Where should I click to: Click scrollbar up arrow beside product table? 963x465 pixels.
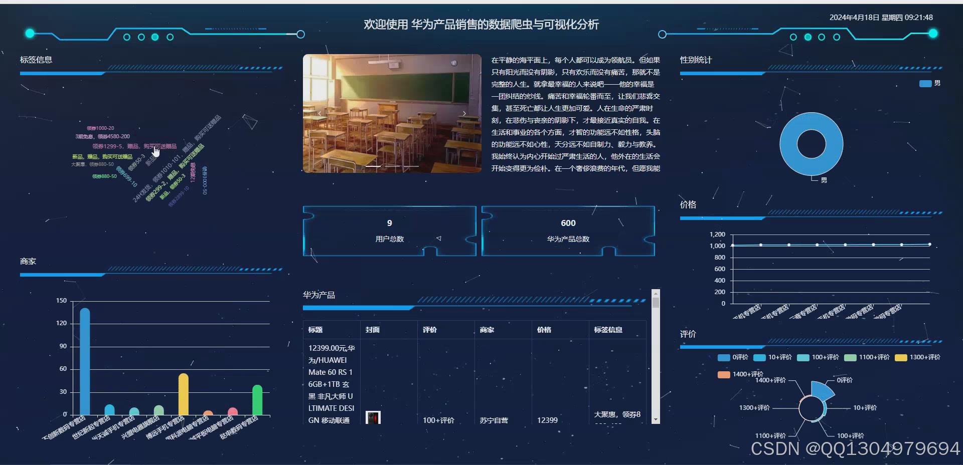pyautogui.click(x=656, y=293)
